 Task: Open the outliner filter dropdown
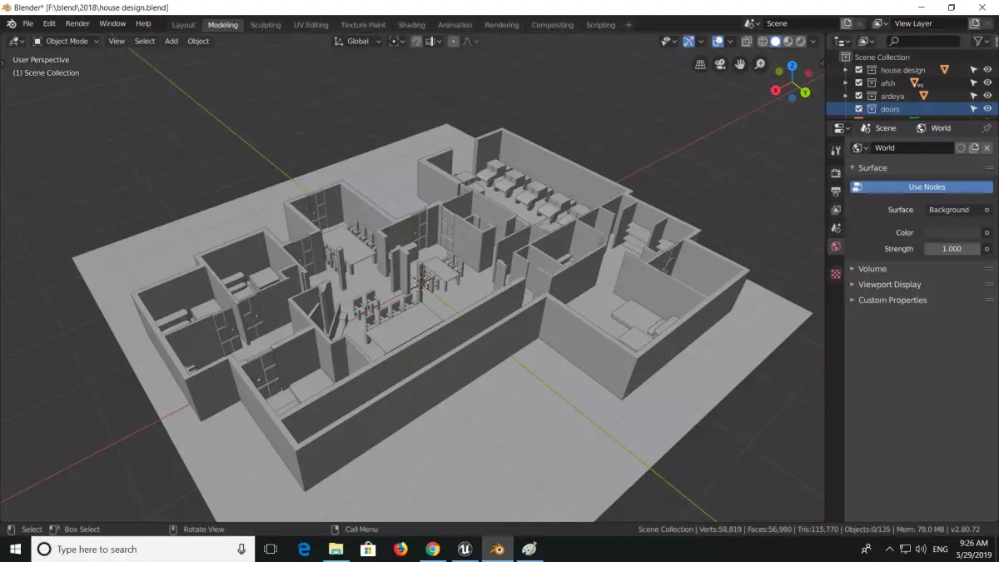(x=982, y=41)
